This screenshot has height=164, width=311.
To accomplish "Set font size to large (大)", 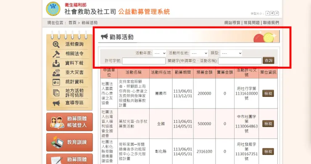I will pos(277,13).
